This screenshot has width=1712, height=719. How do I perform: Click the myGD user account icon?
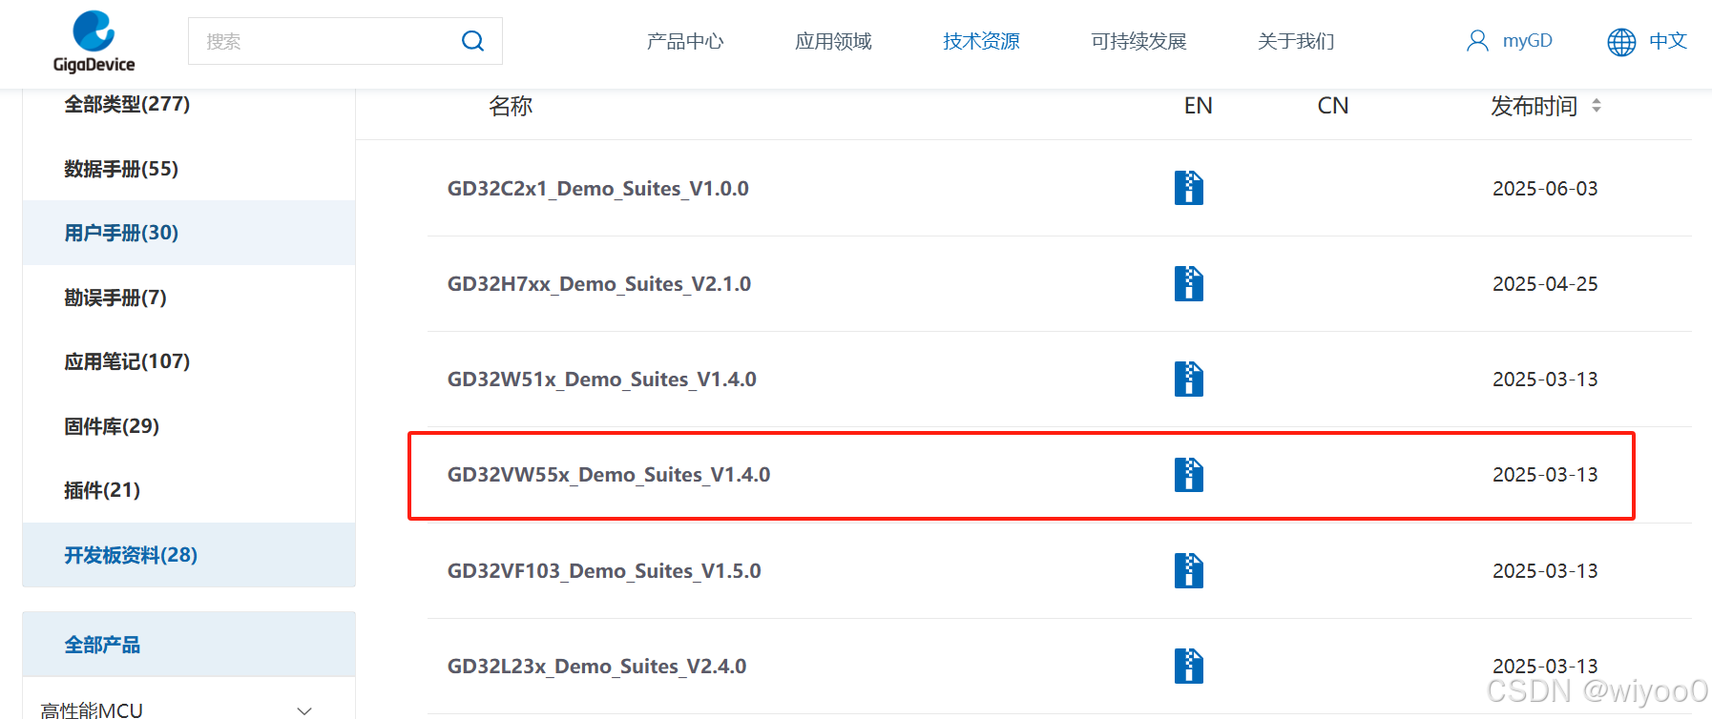tap(1477, 41)
